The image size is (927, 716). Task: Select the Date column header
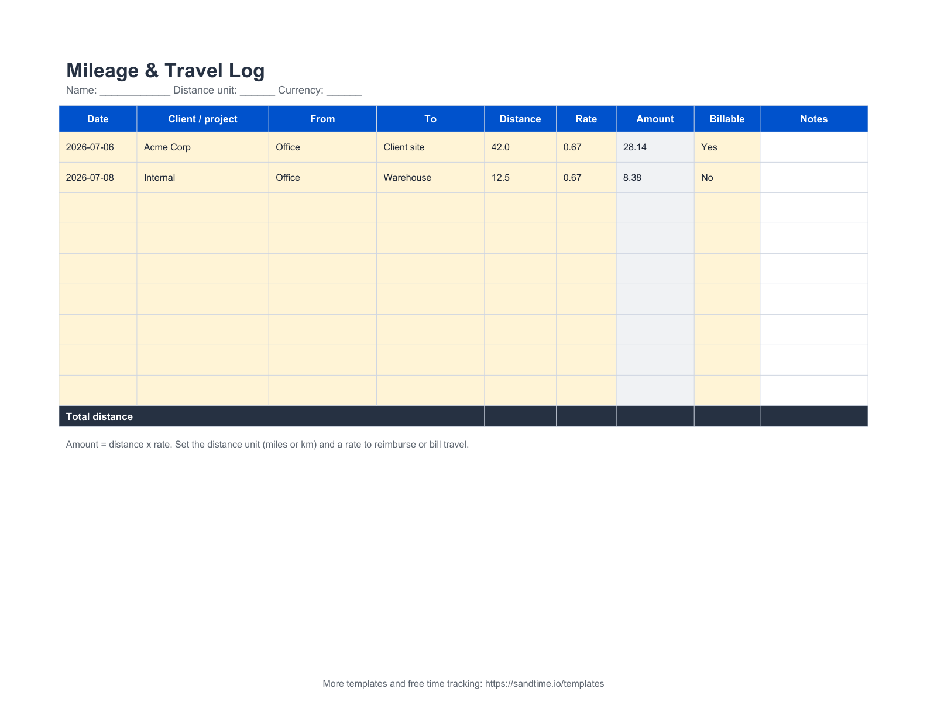click(x=98, y=119)
